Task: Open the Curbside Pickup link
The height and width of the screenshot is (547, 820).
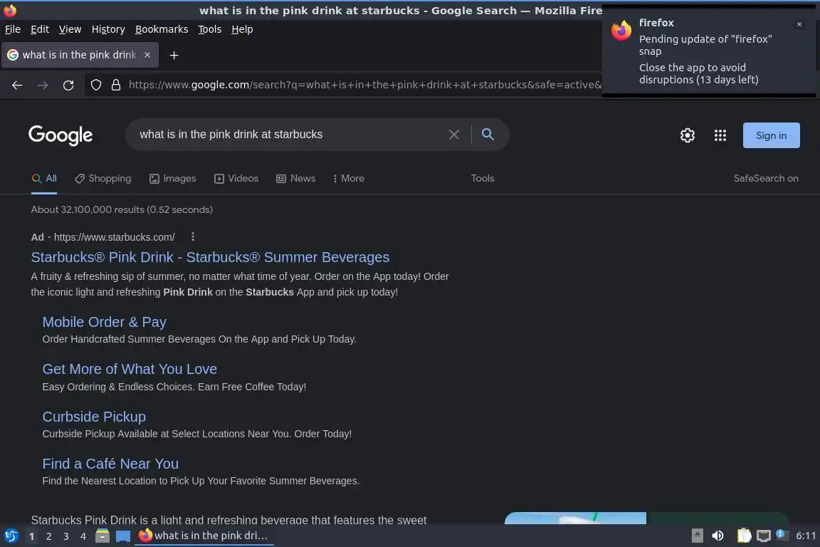Action: tap(94, 417)
